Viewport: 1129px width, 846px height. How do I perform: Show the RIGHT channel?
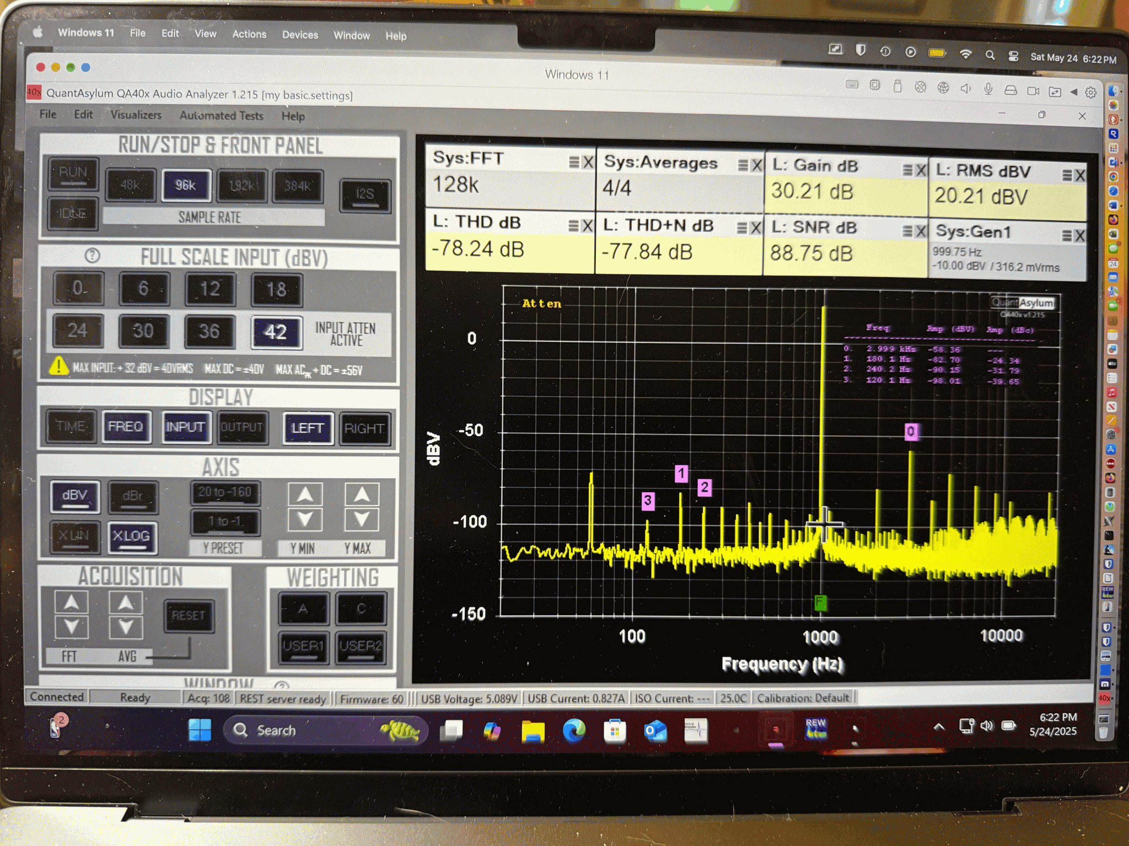(364, 429)
